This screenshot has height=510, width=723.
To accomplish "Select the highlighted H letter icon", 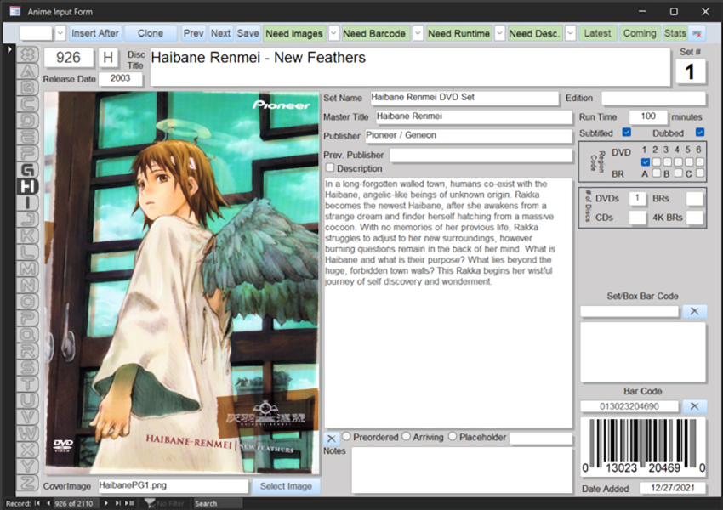I will click(28, 187).
